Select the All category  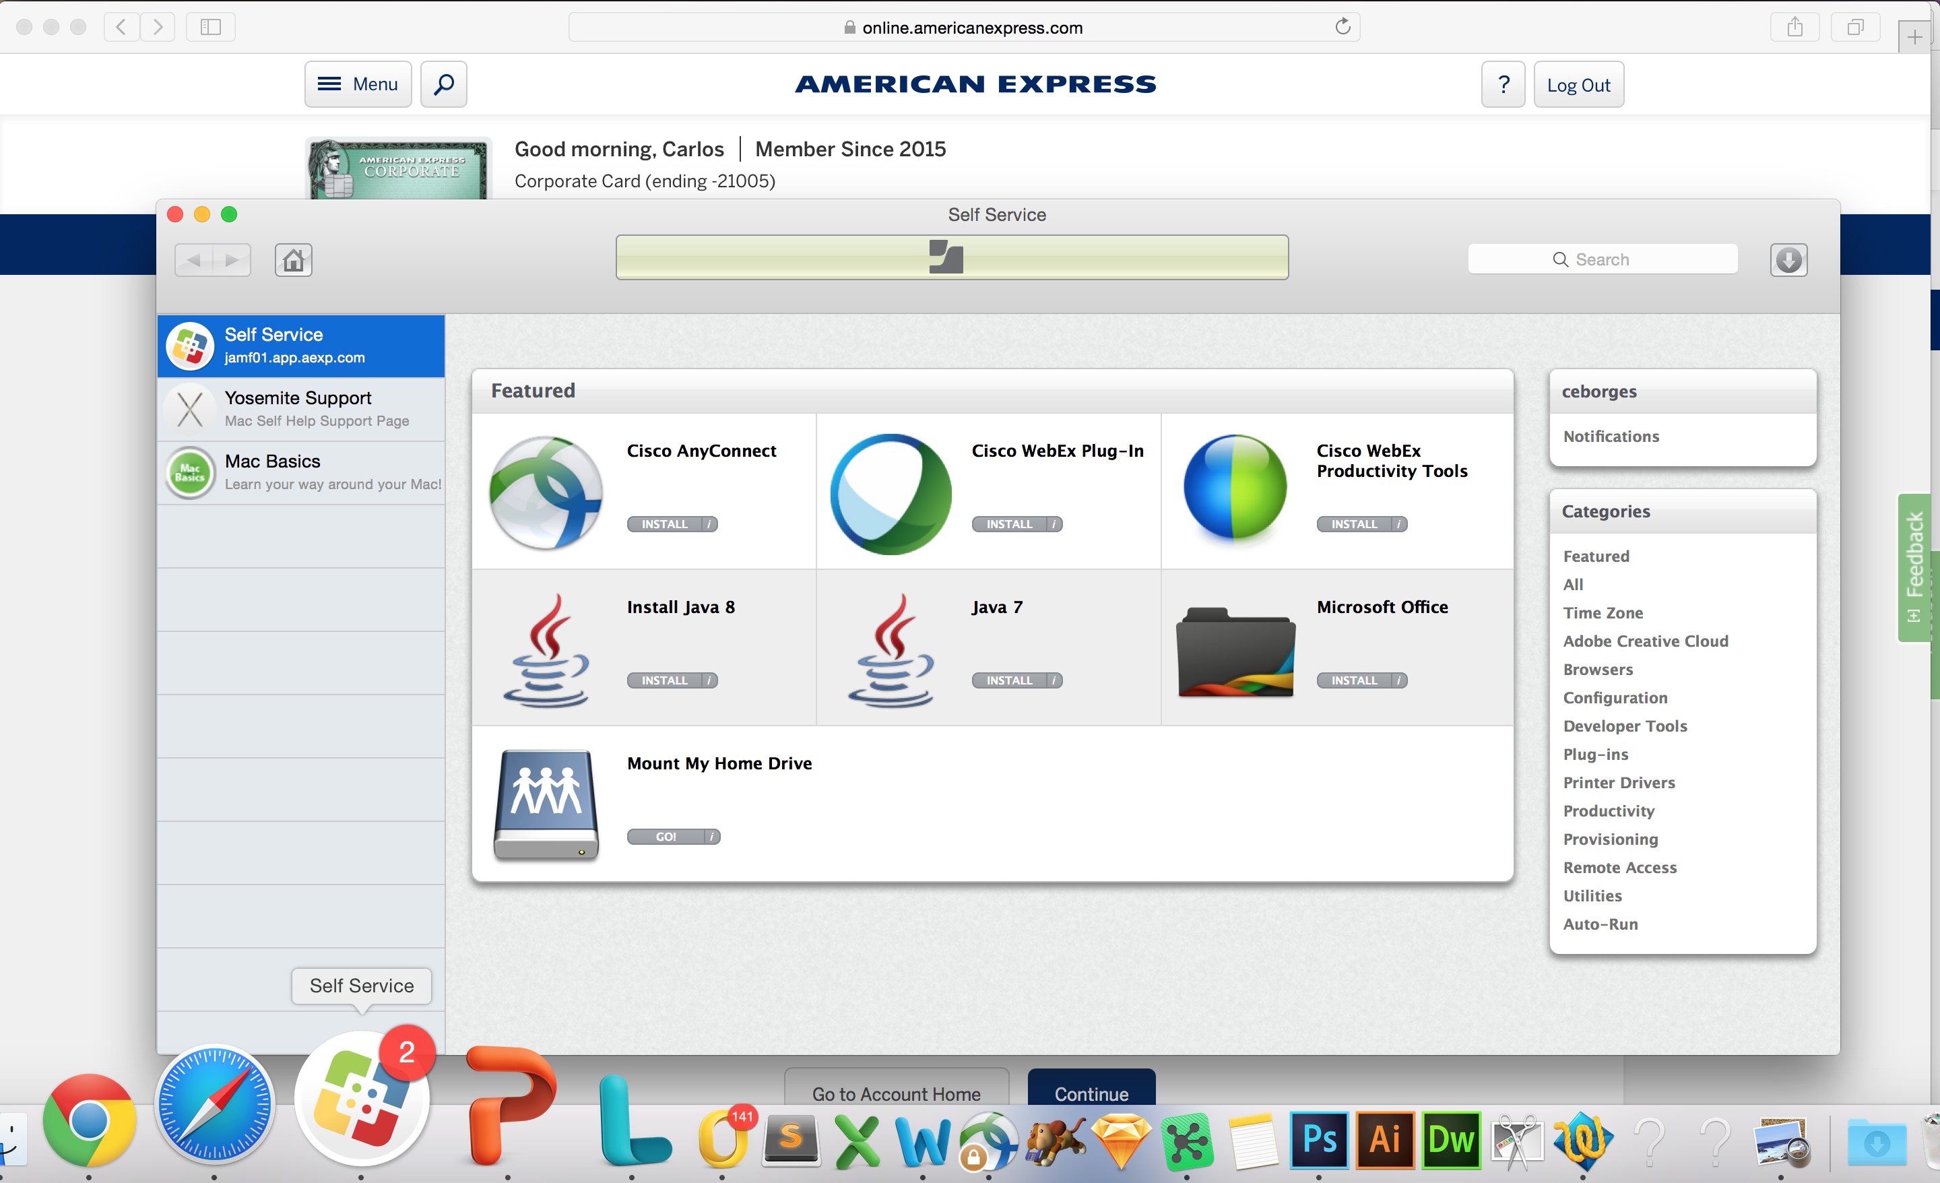pos(1573,584)
